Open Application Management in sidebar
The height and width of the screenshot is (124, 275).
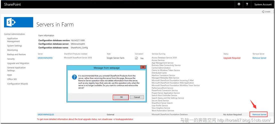pyautogui.click(x=14, y=40)
